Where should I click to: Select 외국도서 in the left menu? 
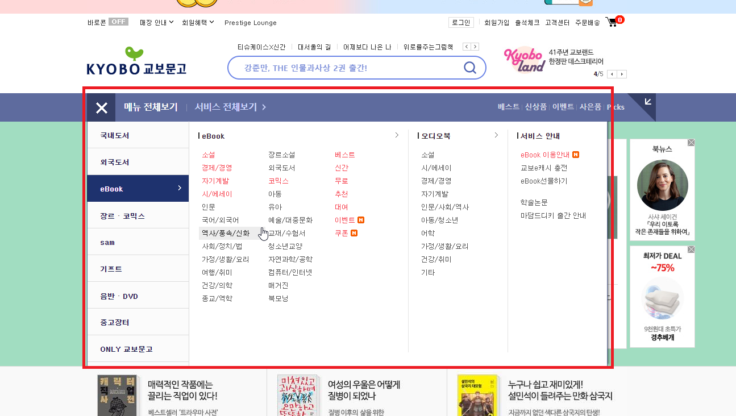click(138, 162)
